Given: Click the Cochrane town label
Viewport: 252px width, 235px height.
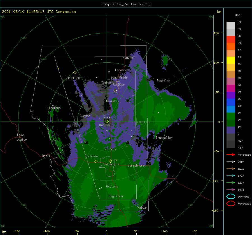Looking at the screenshot, I should click(x=92, y=156).
